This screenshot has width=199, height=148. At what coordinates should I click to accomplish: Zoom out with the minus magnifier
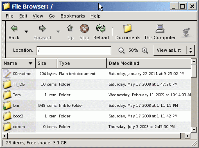tap(121, 51)
